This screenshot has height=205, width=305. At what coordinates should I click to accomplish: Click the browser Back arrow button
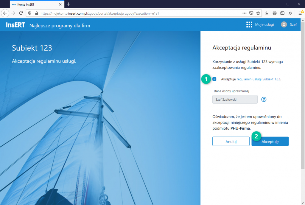coord(5,13)
